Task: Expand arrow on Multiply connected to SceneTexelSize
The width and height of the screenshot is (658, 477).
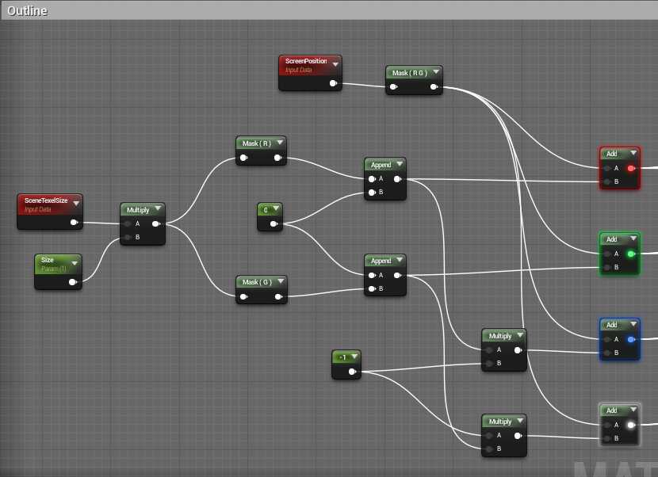Action: tap(158, 208)
